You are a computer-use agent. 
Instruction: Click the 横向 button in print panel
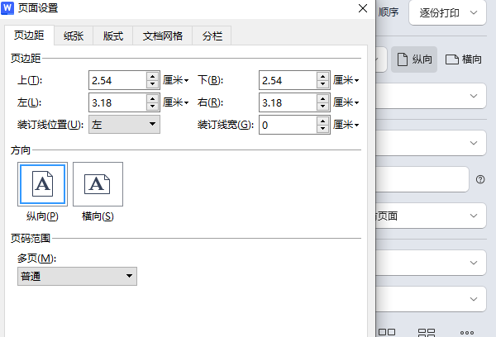464,59
